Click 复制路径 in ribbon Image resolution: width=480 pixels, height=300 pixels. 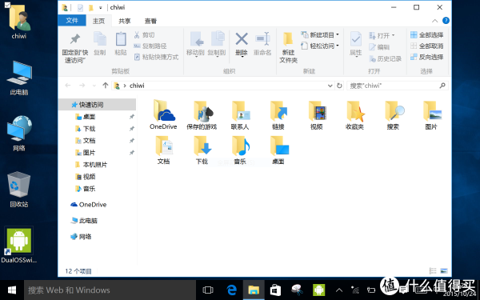pyautogui.click(x=150, y=46)
